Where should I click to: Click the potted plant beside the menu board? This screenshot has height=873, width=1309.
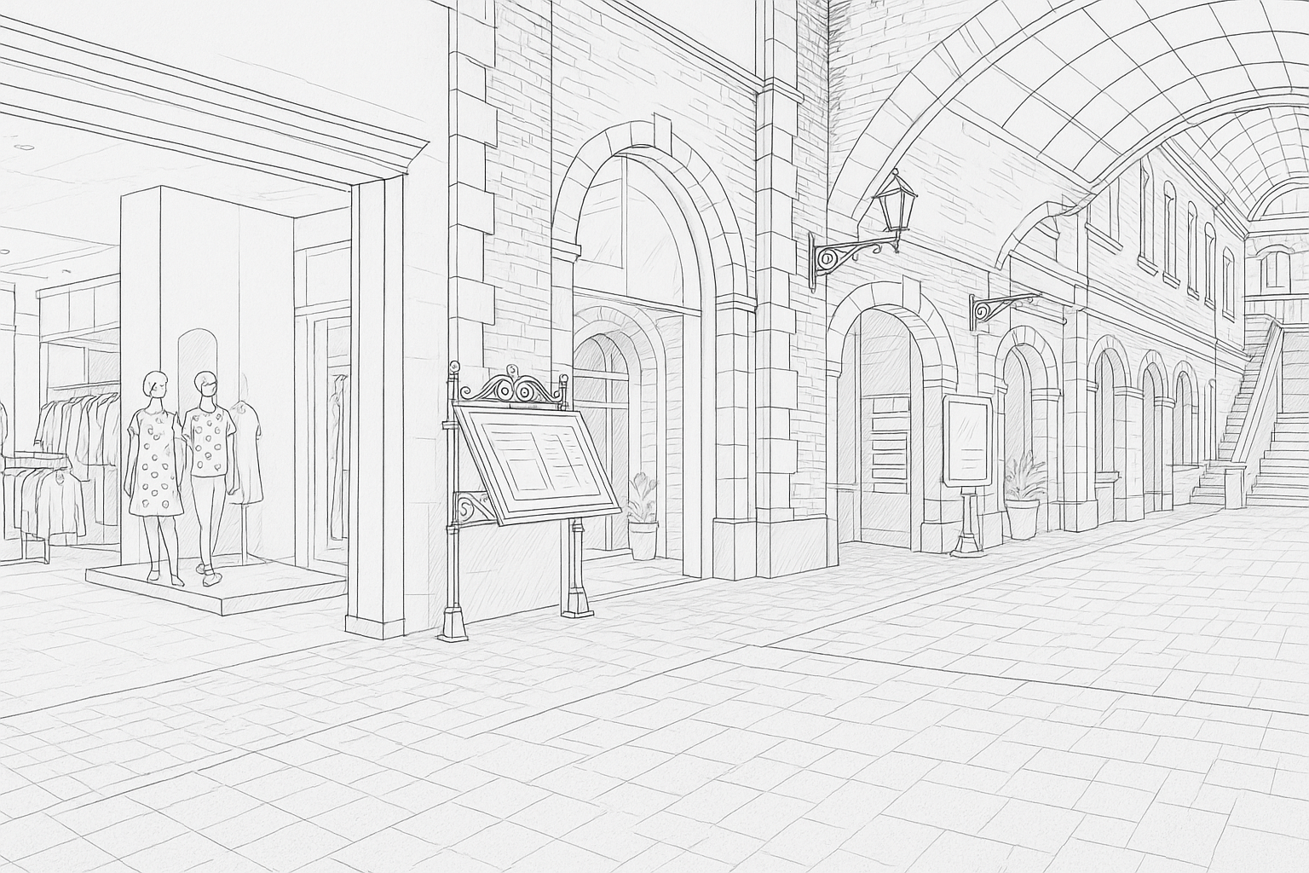click(x=643, y=517)
